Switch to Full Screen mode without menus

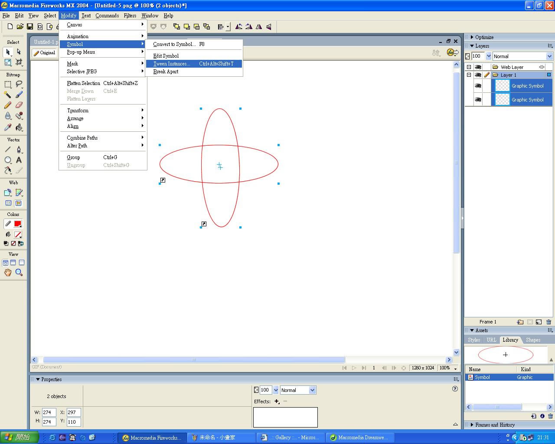tap(22, 263)
